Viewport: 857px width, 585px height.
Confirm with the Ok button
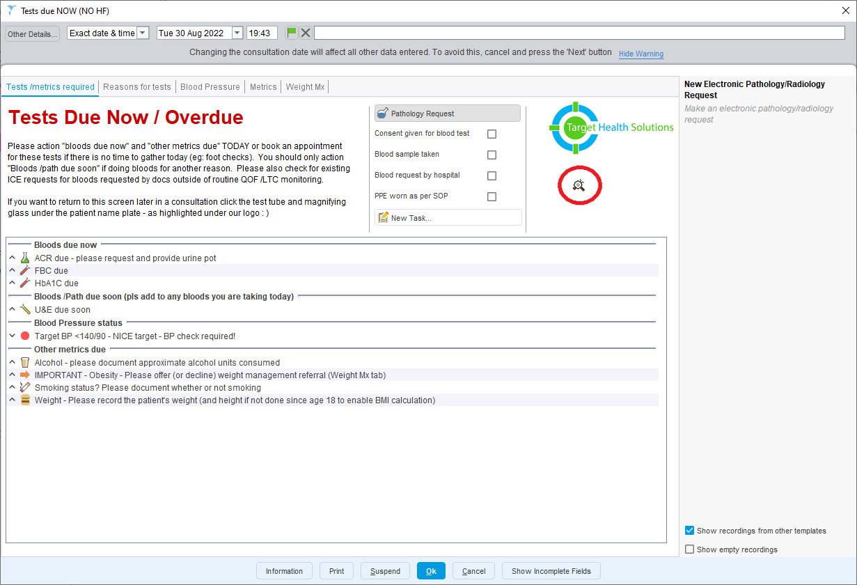coord(431,571)
